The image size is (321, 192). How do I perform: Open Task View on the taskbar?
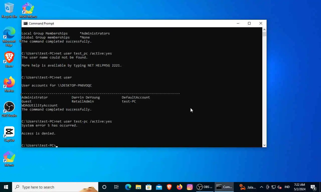coord(116,187)
